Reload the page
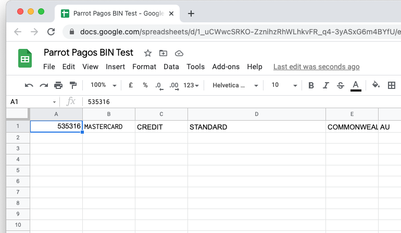Viewport: 401px width, 233px height. (51, 32)
